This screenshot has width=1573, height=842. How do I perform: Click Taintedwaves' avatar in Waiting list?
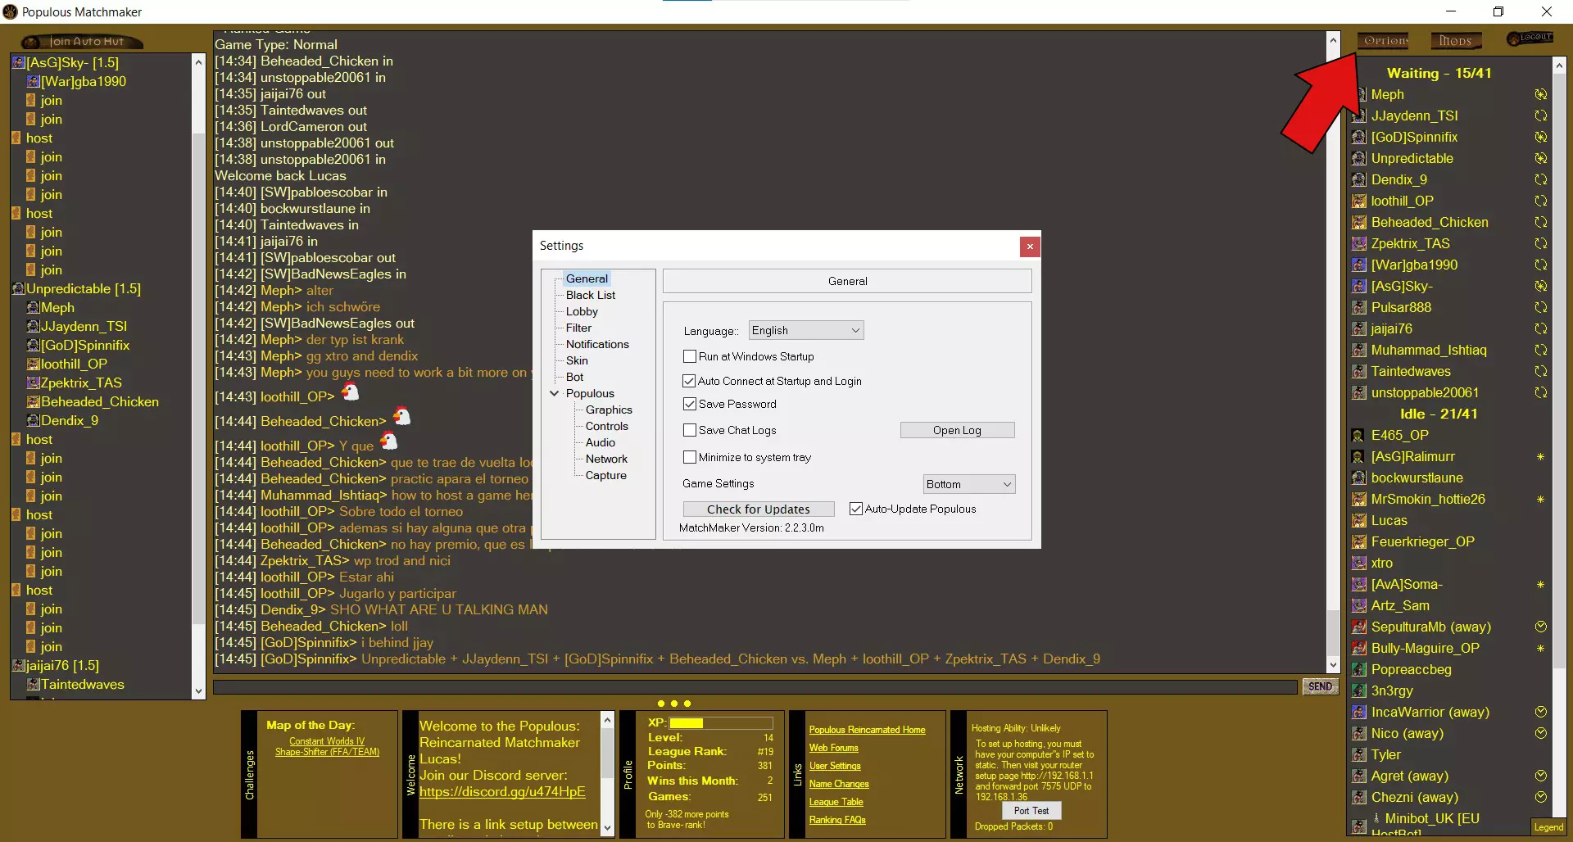click(x=1359, y=372)
